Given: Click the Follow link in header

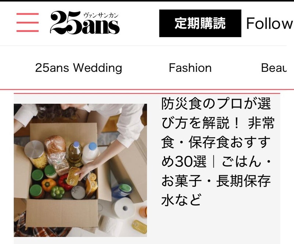Looking at the screenshot, I should coord(270,23).
